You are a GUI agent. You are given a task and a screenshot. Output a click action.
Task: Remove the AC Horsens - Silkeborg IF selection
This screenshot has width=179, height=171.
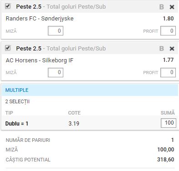(x=172, y=49)
